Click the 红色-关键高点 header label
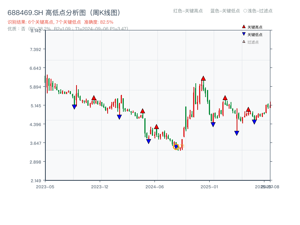The height and width of the screenshot is (225, 300). point(188,11)
